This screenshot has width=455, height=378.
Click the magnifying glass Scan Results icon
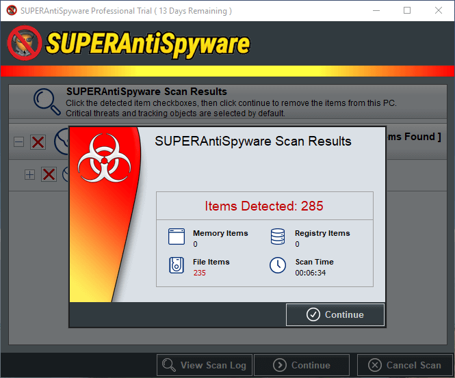click(x=47, y=102)
